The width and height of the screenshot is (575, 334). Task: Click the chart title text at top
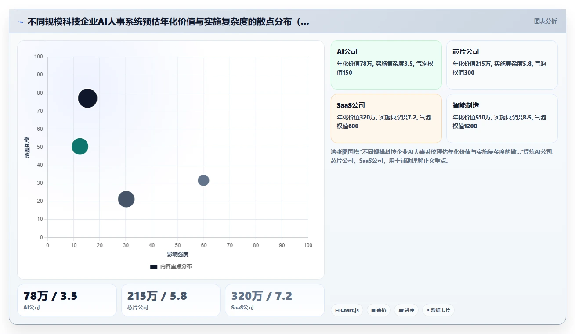[x=168, y=22]
